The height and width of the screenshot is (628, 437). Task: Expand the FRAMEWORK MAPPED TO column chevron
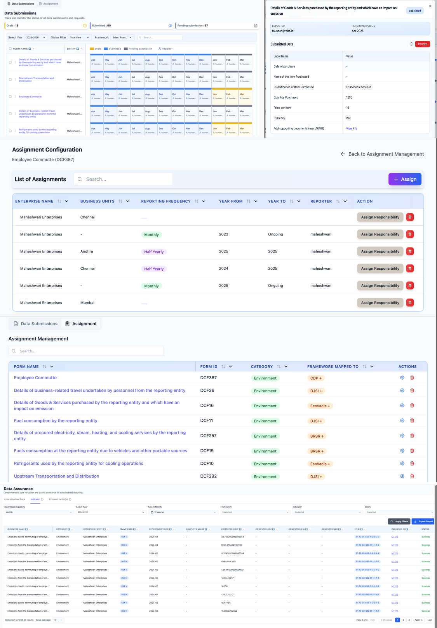point(372,366)
